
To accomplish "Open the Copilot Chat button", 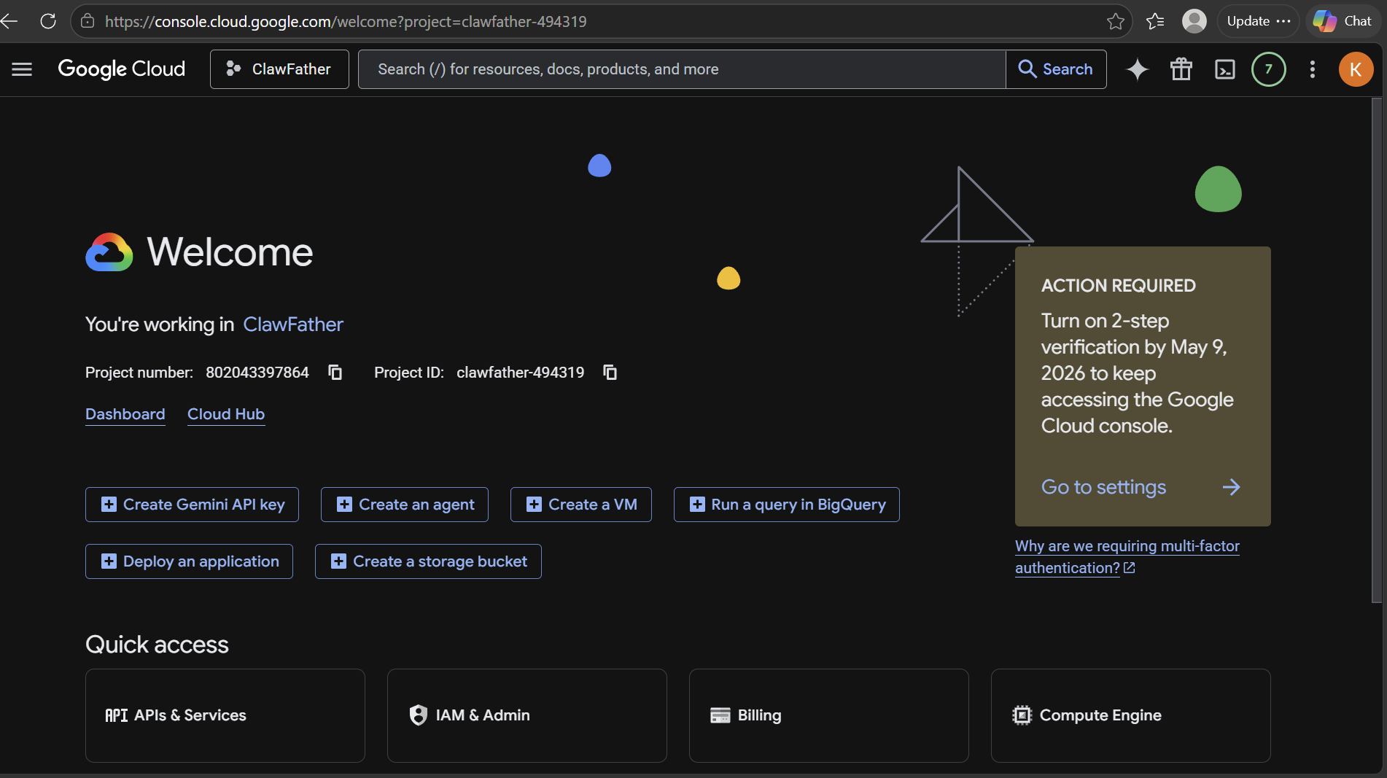I will tap(1343, 21).
